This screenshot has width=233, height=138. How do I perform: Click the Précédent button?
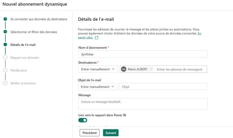(89, 133)
